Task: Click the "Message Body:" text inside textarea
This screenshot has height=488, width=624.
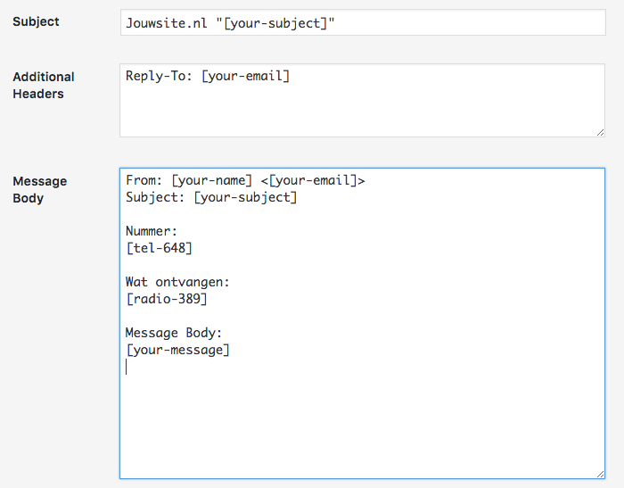Action: [174, 333]
